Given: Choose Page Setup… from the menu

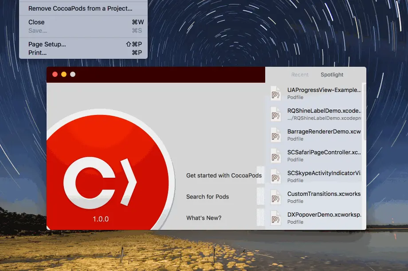Looking at the screenshot, I should pyautogui.click(x=83, y=44).
